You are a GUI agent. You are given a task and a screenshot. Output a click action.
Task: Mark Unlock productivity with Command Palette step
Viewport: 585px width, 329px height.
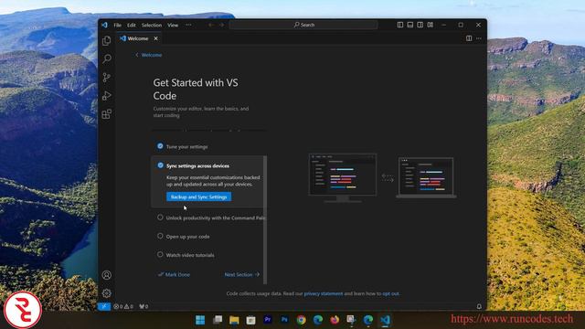coord(160,218)
